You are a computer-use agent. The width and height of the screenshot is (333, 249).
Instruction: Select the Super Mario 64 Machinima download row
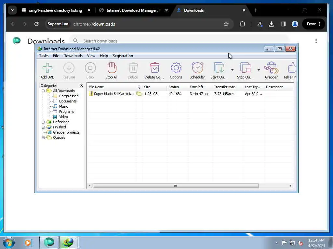point(190,94)
